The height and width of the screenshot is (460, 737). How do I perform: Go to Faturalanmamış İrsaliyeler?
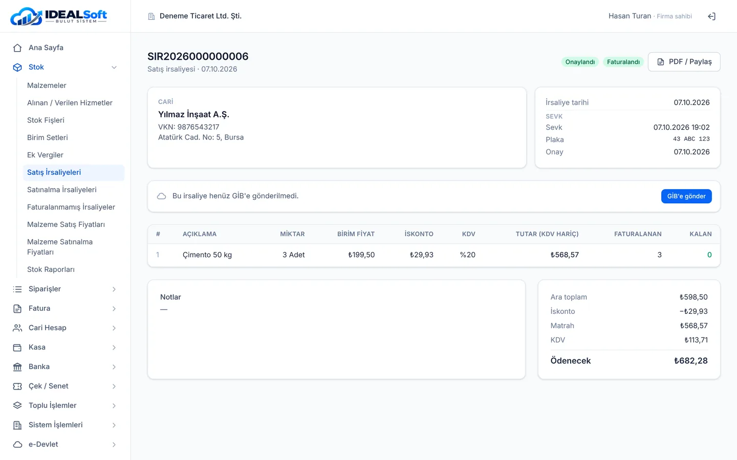tap(74, 207)
